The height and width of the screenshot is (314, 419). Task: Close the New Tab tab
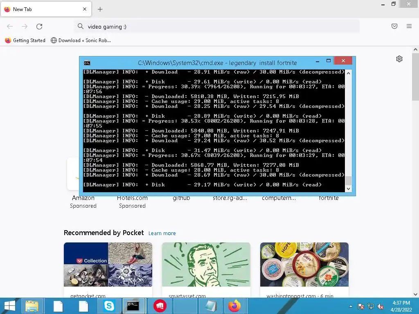[85, 9]
